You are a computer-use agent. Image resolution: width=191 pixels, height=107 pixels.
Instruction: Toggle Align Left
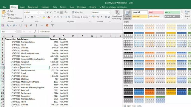coord(55,17)
